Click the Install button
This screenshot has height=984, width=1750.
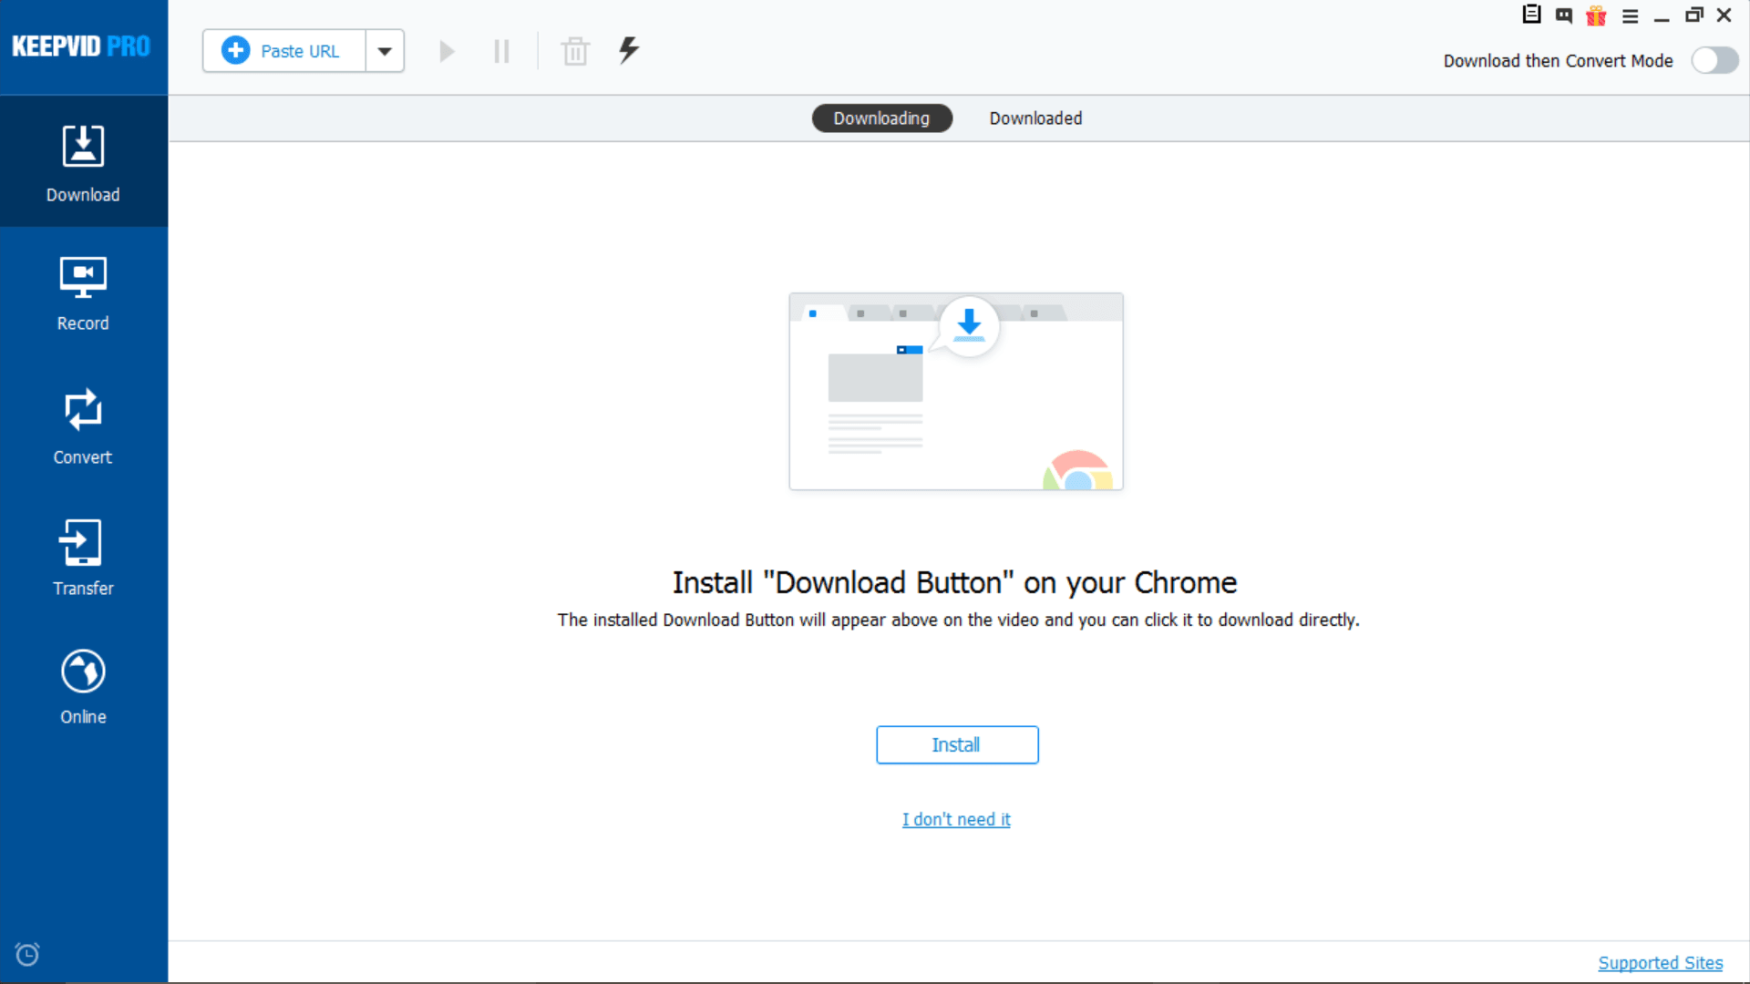point(957,744)
